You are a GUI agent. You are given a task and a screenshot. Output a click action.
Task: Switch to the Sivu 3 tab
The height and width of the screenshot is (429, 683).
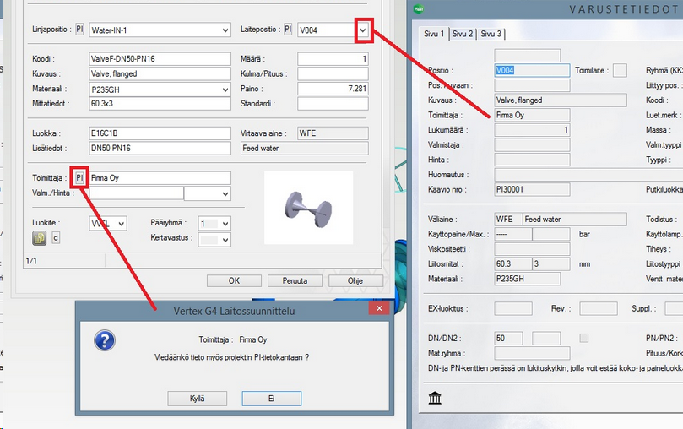pos(491,34)
